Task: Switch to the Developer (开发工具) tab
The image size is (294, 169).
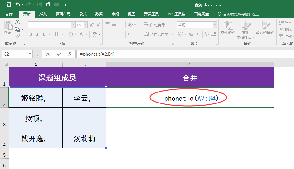Action: pyautogui.click(x=151, y=14)
